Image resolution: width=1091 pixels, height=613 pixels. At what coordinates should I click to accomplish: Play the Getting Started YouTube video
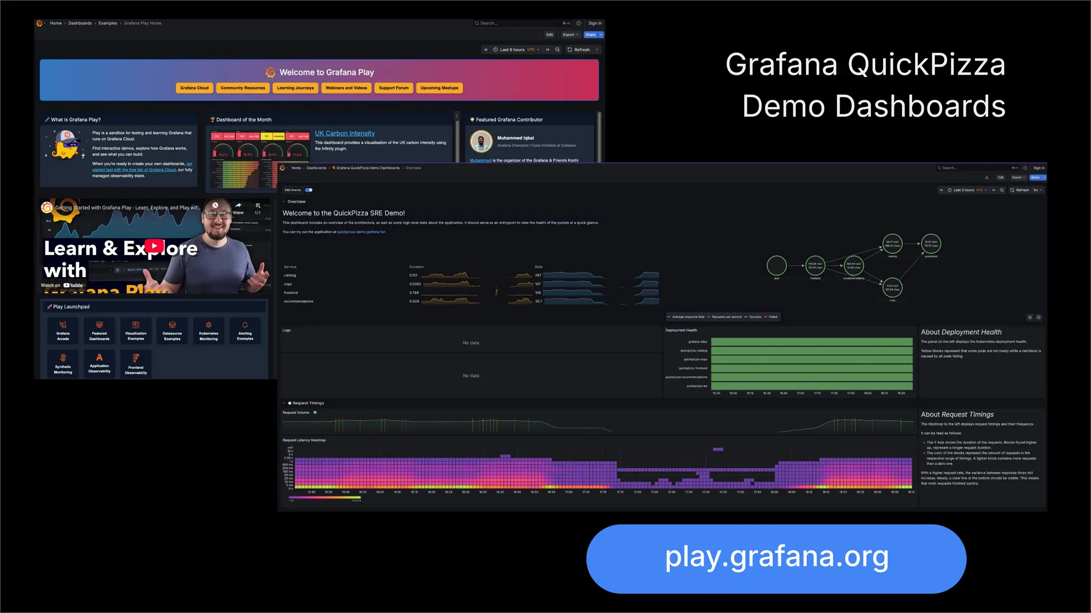tap(154, 246)
